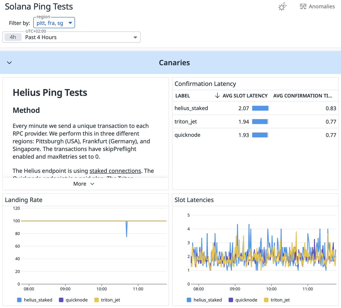Collapse the Canaries section chevron

pos(9,63)
